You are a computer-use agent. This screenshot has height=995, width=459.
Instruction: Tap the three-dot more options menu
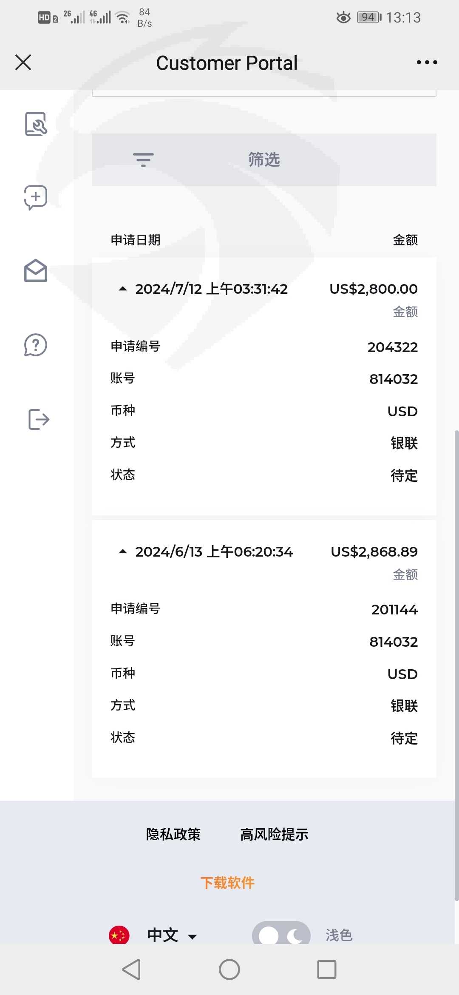click(x=427, y=63)
